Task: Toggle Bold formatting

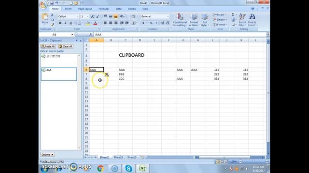Action: click(60, 23)
